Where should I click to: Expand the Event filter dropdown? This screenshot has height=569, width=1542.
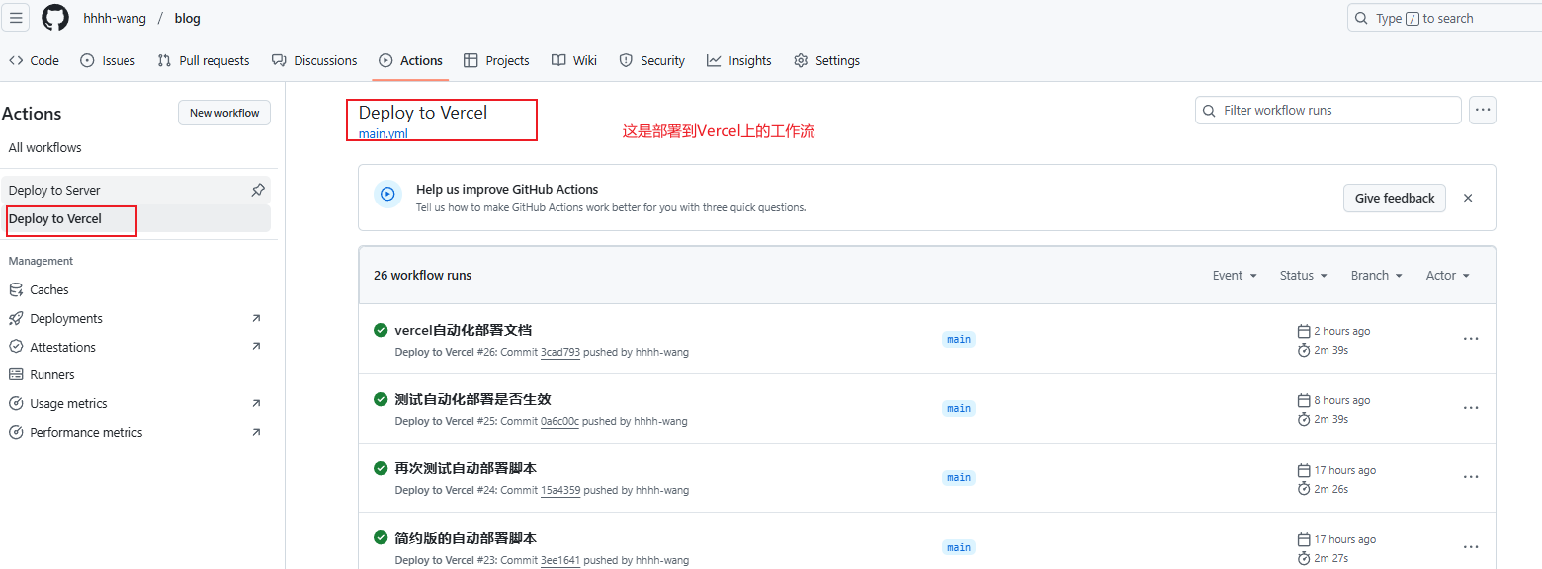1235,275
